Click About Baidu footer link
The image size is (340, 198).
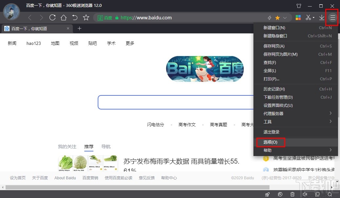pos(65,178)
